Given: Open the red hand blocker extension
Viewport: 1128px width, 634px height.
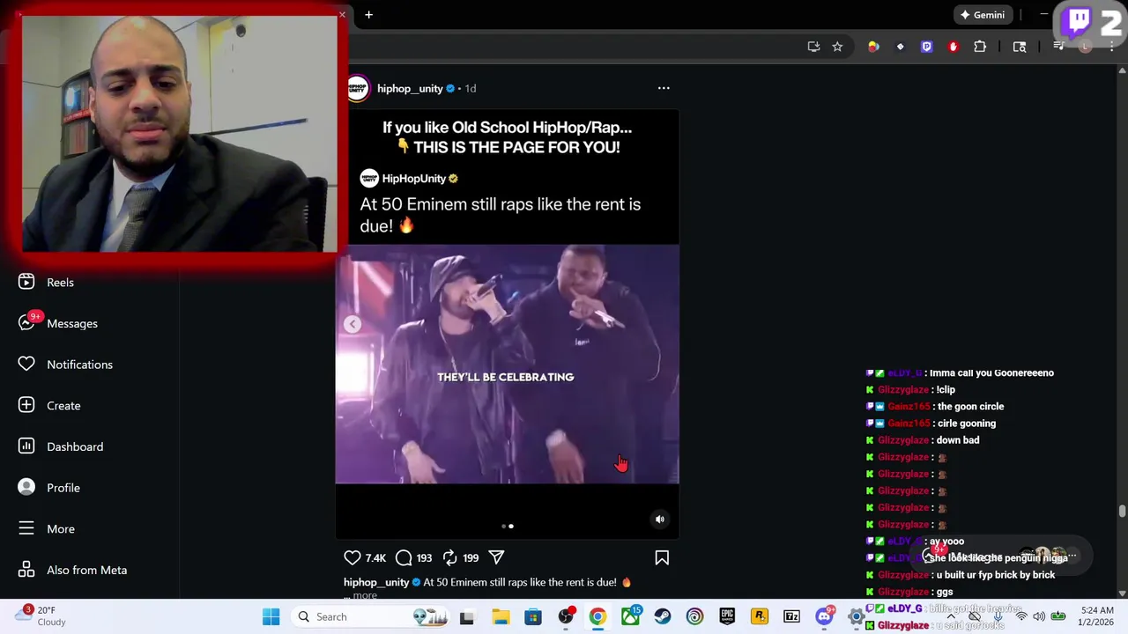Looking at the screenshot, I should (953, 47).
